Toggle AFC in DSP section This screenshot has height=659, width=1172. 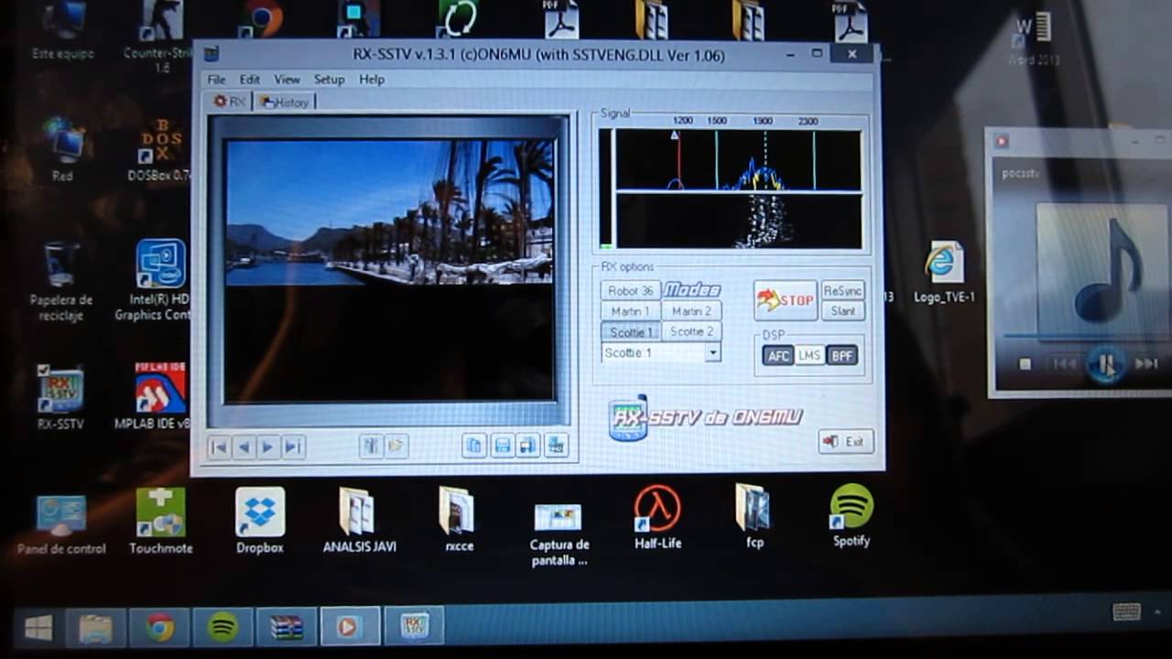click(778, 356)
